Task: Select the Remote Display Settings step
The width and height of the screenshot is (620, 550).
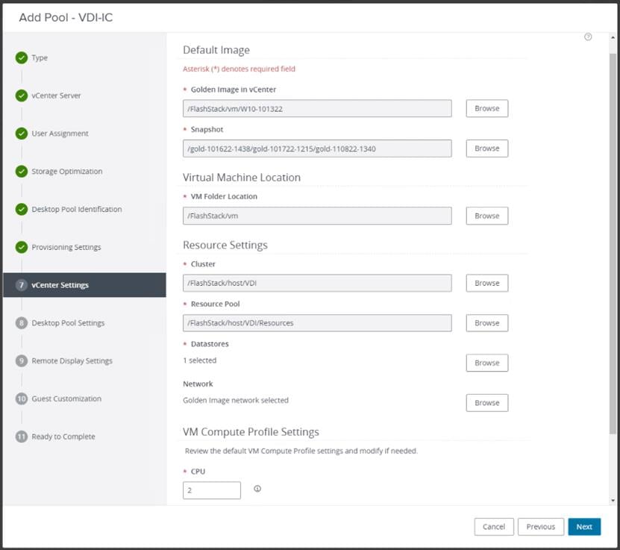Action: [72, 361]
